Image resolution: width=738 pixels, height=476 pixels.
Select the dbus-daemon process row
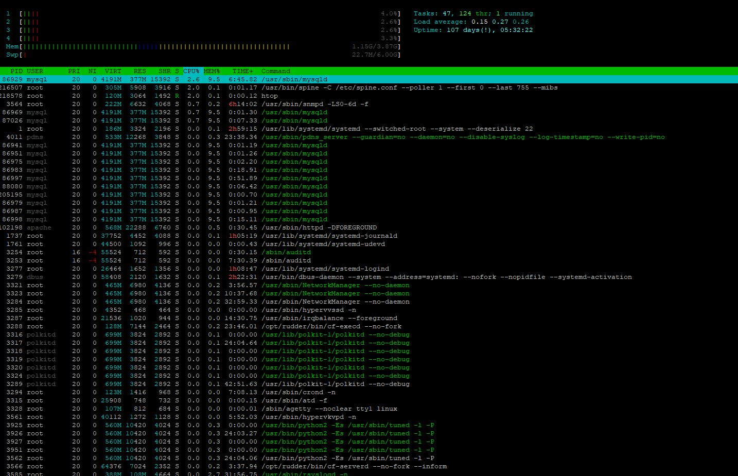pos(369,277)
